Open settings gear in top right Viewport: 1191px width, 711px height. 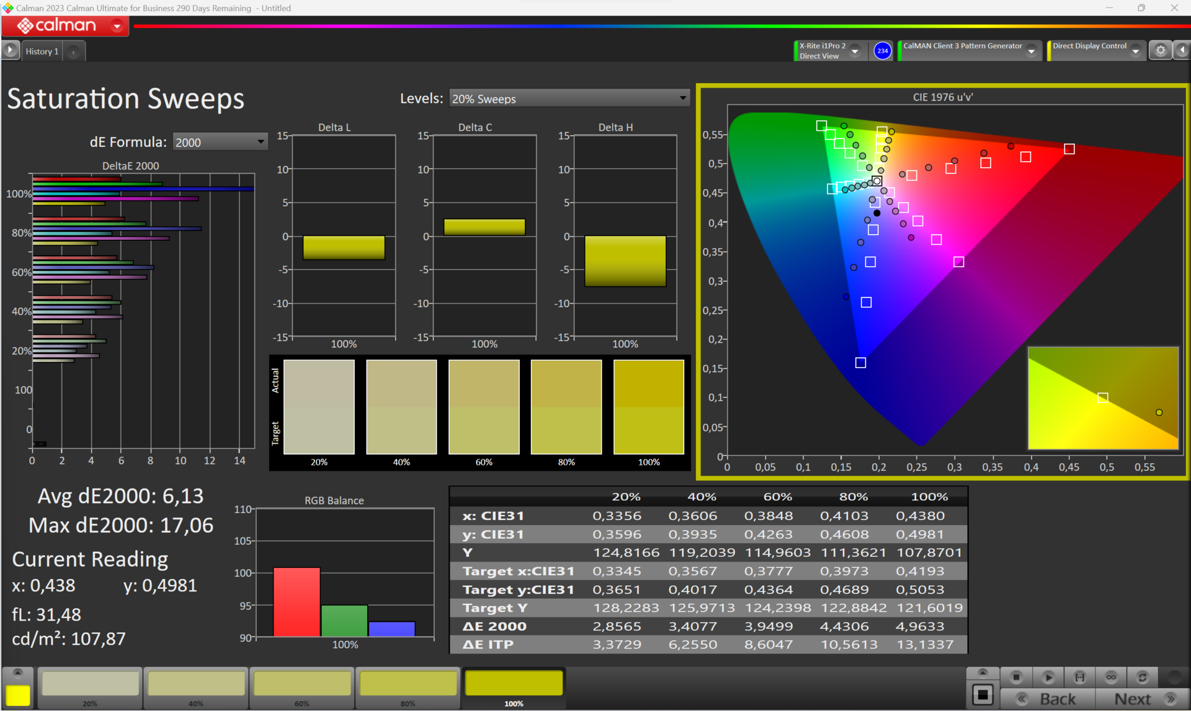tap(1160, 50)
